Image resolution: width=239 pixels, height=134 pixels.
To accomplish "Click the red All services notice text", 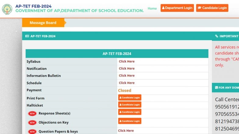I will [x=227, y=56].
